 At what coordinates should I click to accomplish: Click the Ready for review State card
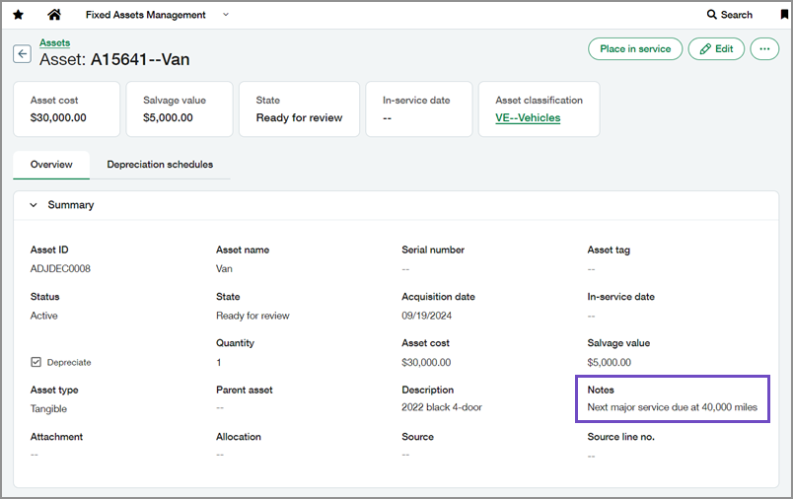point(299,108)
